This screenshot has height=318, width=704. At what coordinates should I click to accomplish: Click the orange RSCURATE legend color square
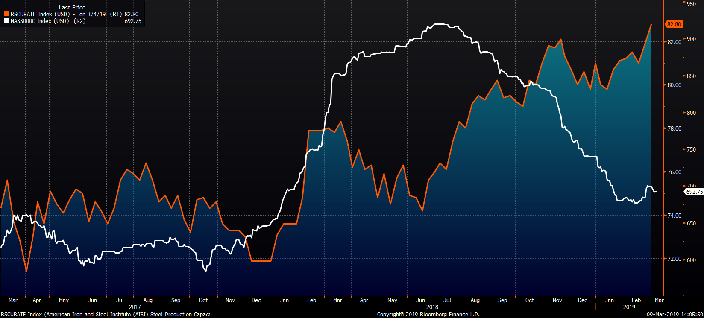point(6,14)
